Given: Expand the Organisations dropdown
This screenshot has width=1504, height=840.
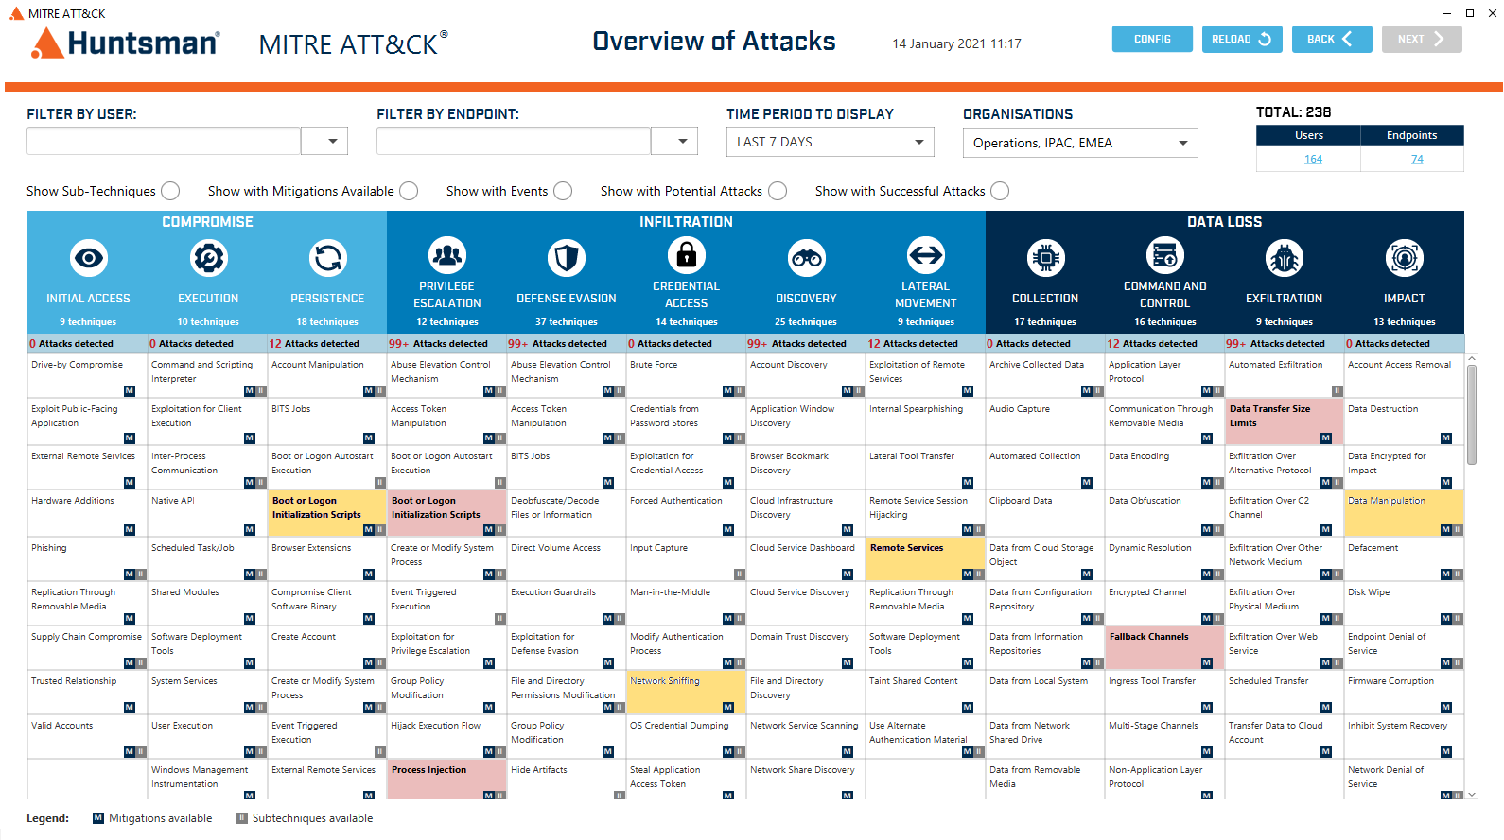Looking at the screenshot, I should click(x=1079, y=143).
